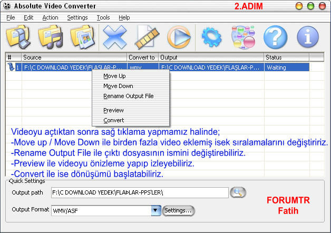The image size is (331, 233).
Task: Click the Output column header
Action: pos(211,57)
